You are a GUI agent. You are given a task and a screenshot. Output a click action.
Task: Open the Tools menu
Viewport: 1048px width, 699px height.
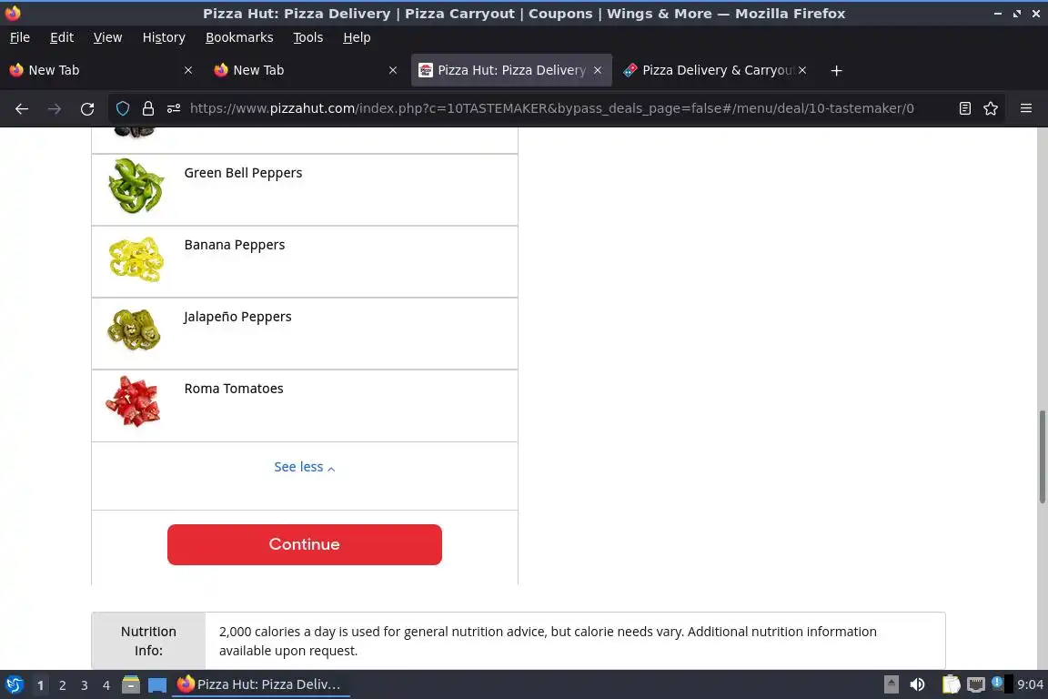(308, 37)
